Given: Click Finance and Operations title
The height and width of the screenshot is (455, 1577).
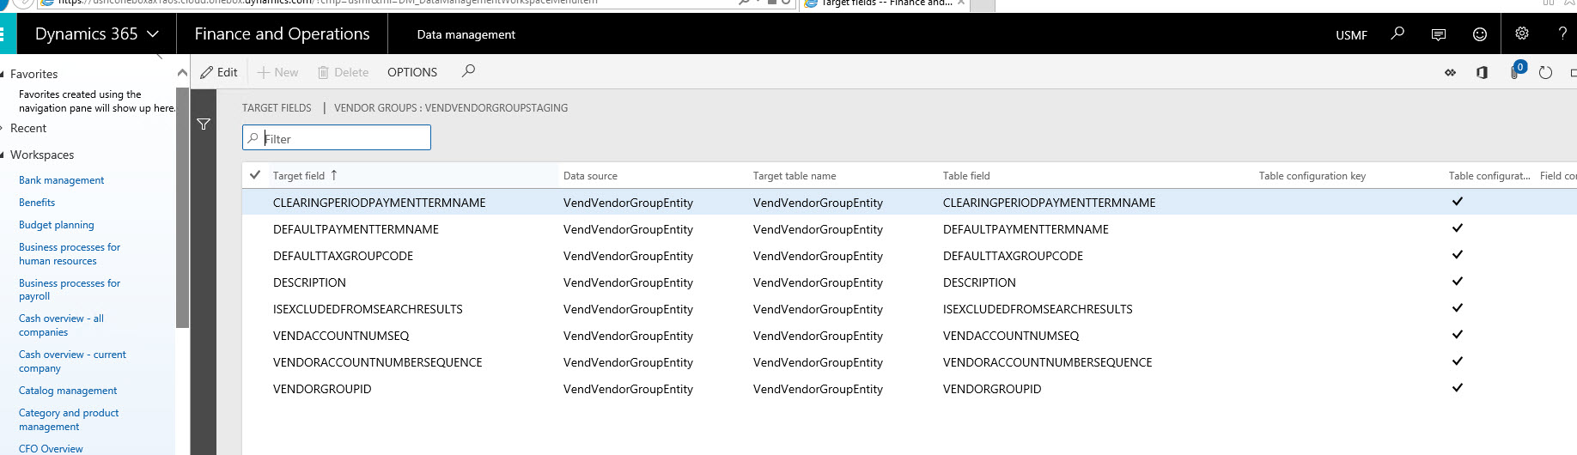Looking at the screenshot, I should click(282, 34).
